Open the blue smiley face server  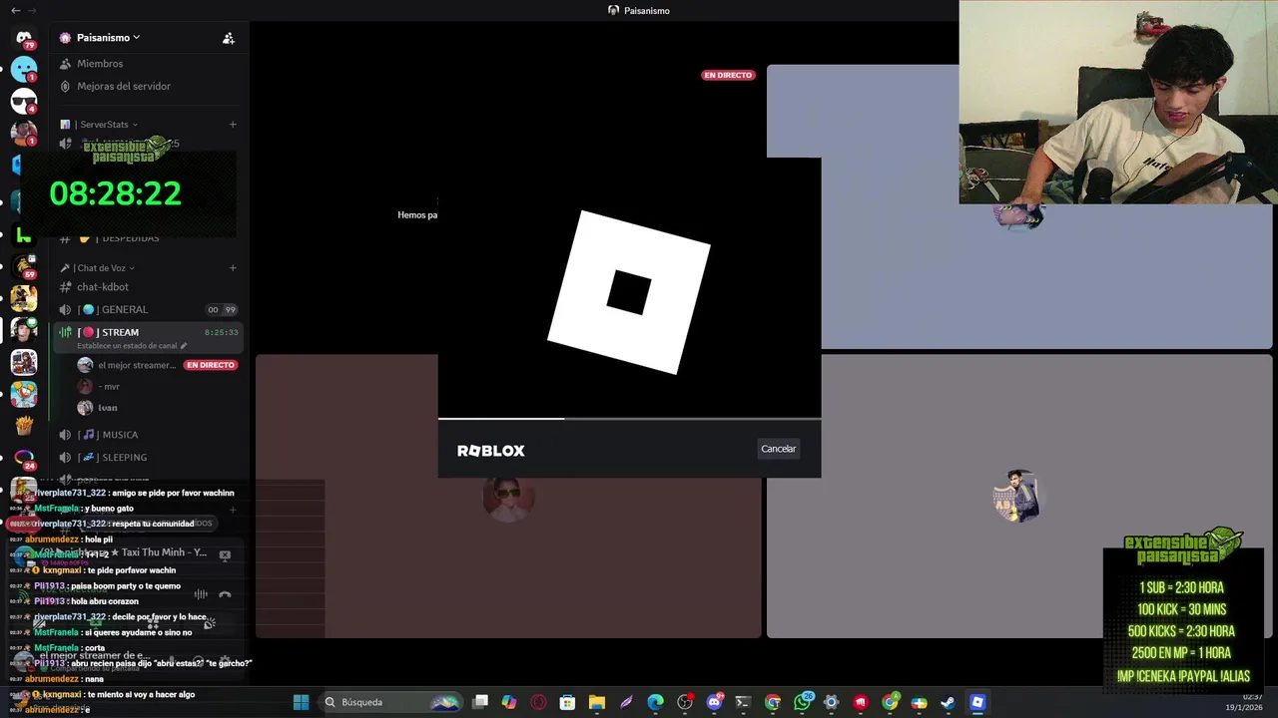(24, 70)
